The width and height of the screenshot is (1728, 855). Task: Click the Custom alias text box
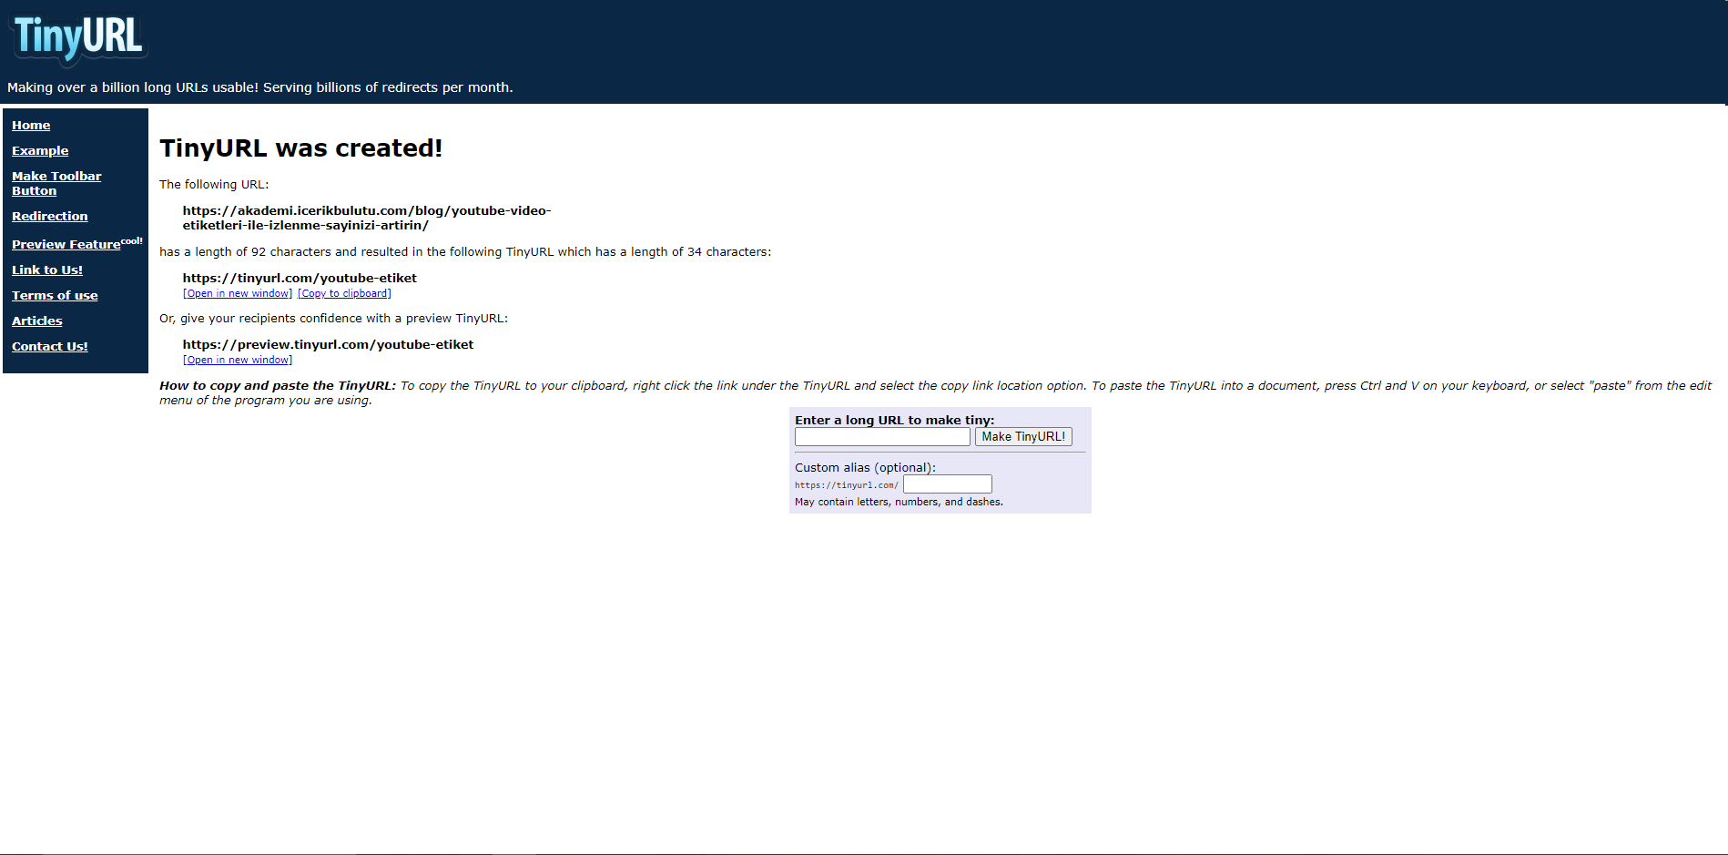pos(947,484)
